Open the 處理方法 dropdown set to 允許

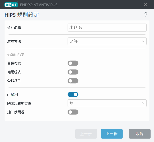[107, 41]
